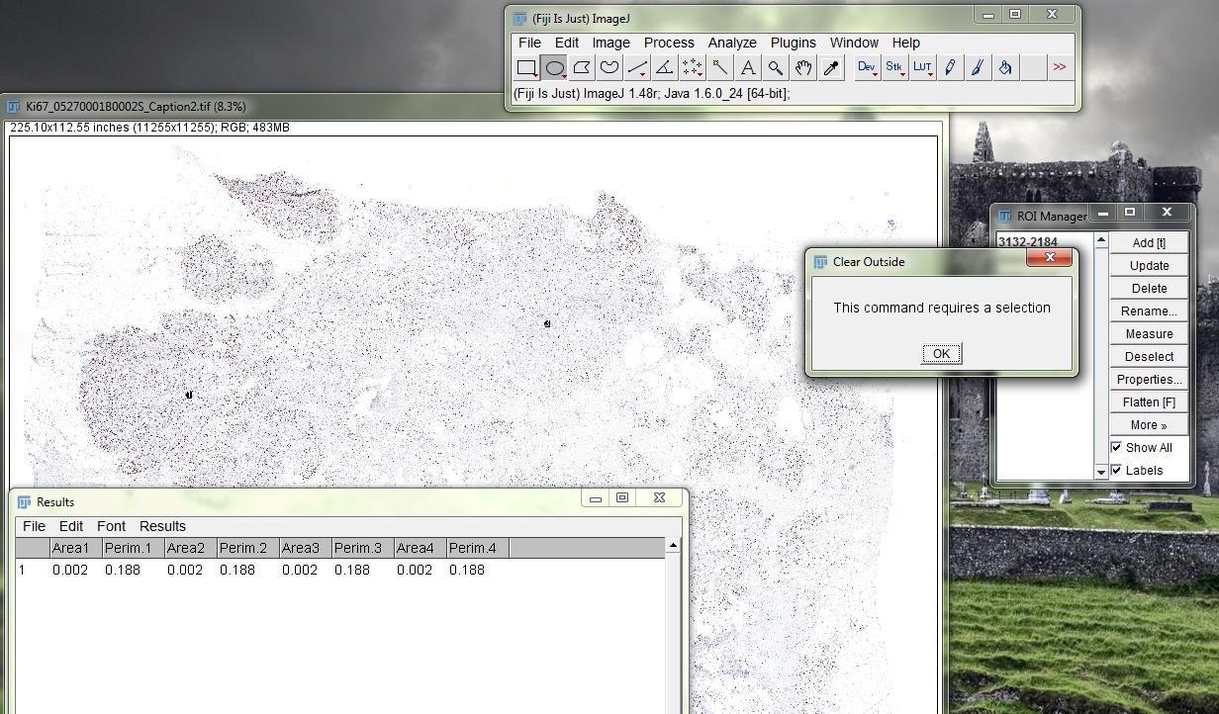Click the Measure button in ROI Manager

point(1148,334)
